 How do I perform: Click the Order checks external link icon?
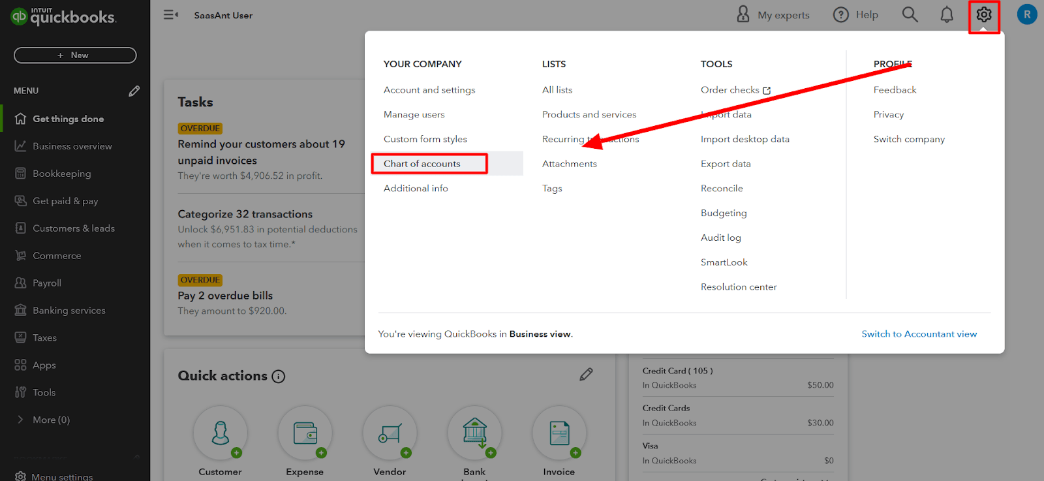point(767,91)
